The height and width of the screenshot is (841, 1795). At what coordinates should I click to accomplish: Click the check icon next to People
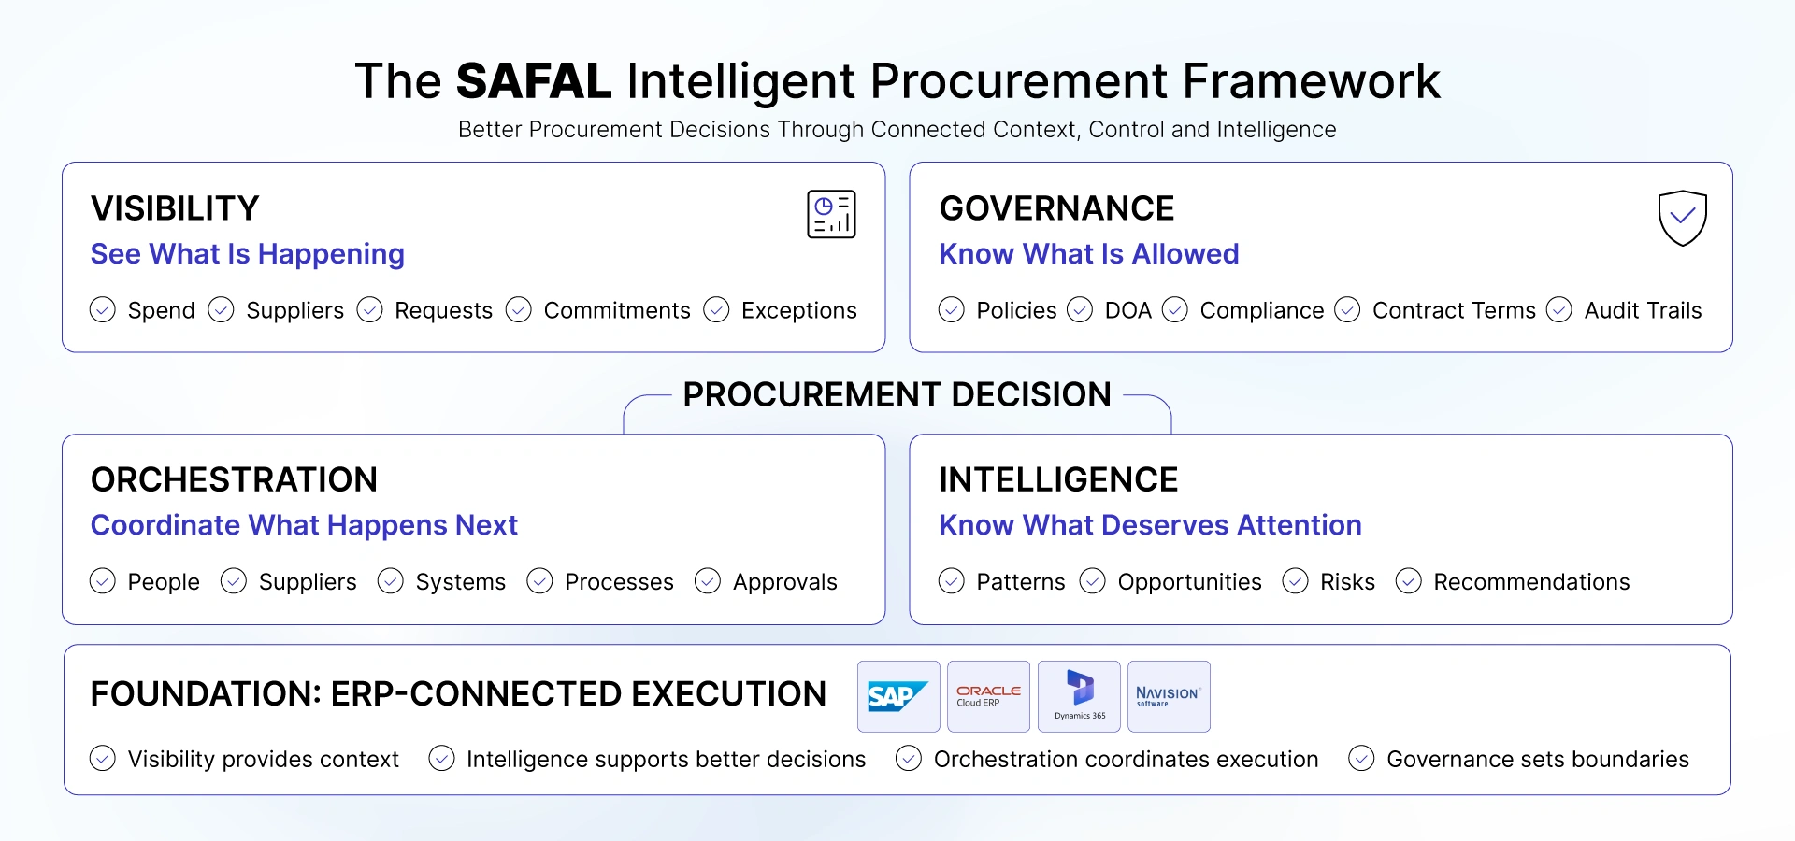point(103,581)
